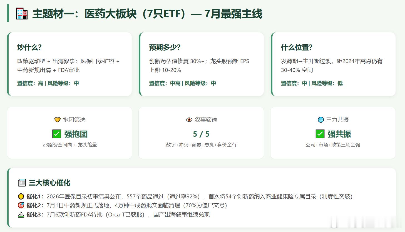Click the 三力共振 label
The height and width of the screenshot is (232, 405).
[x=337, y=120]
